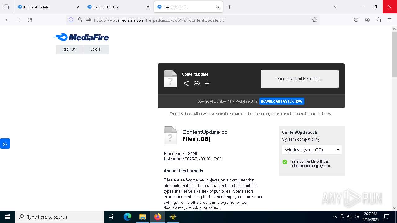The width and height of the screenshot is (397, 223).
Task: Open Firefox View icon
Action: click(6, 7)
